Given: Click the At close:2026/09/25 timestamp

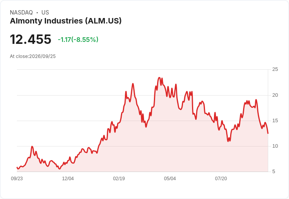Looking at the screenshot, I should tap(33, 56).
